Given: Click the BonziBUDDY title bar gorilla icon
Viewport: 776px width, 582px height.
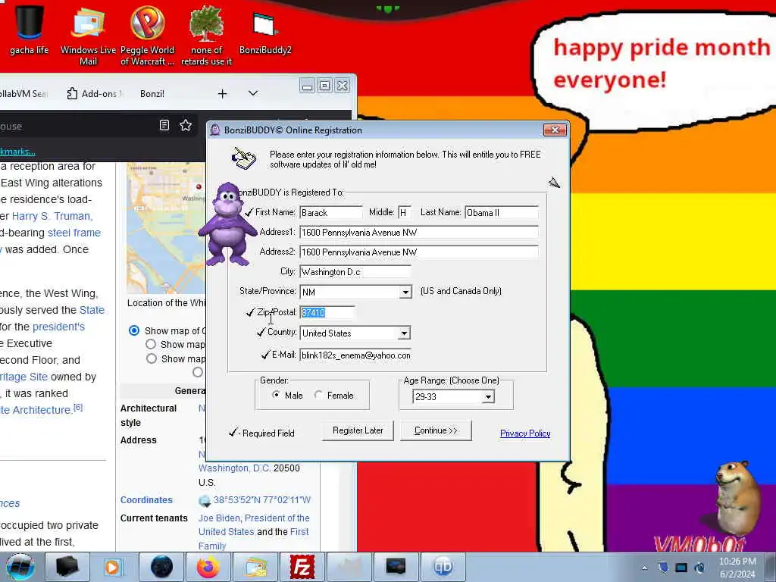Looking at the screenshot, I should point(214,130).
